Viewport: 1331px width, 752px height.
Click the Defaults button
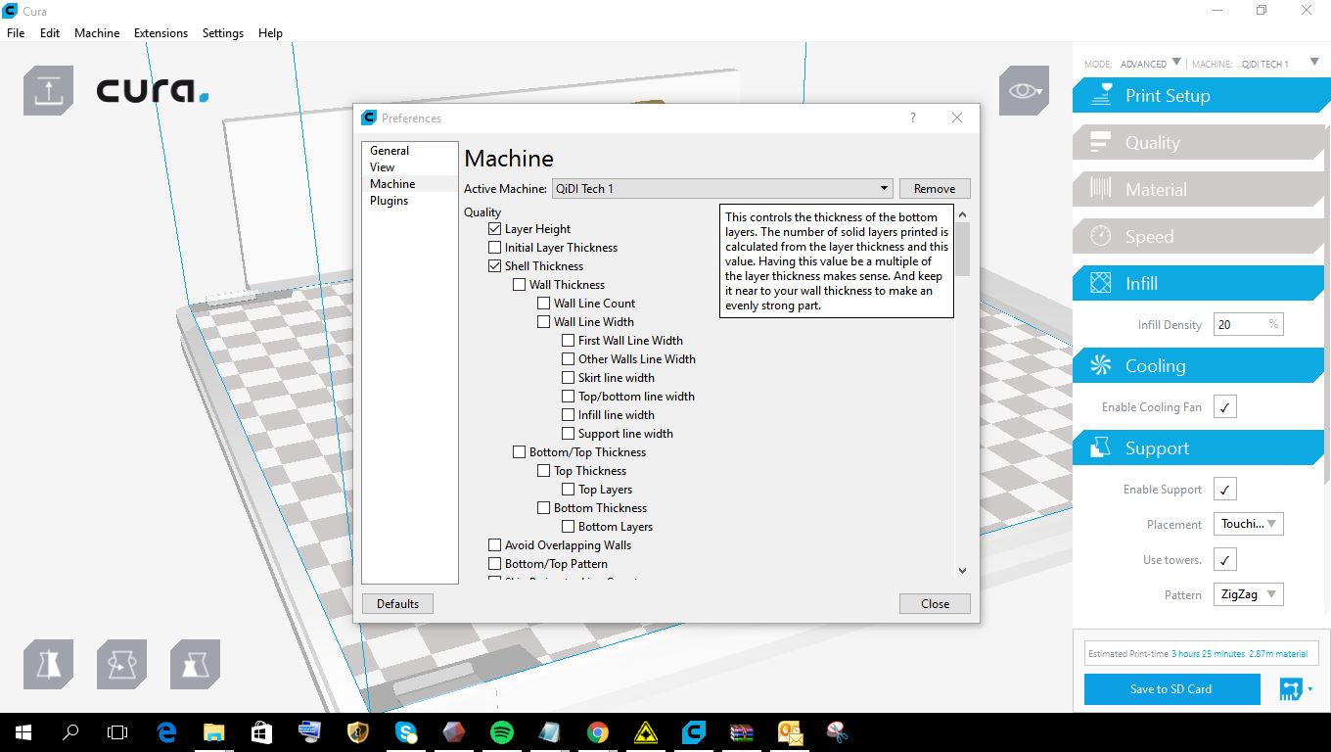point(397,604)
